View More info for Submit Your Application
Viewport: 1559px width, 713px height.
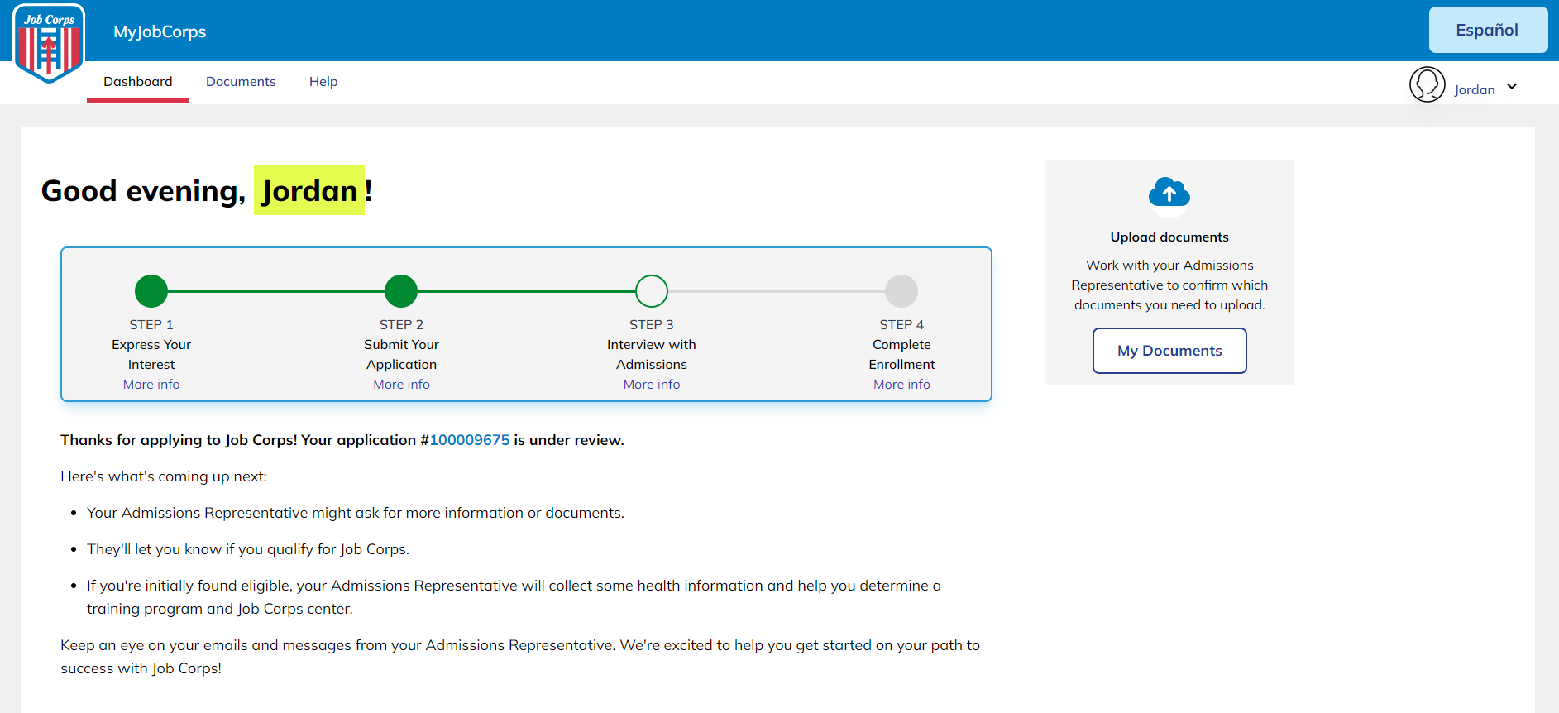[x=401, y=385]
